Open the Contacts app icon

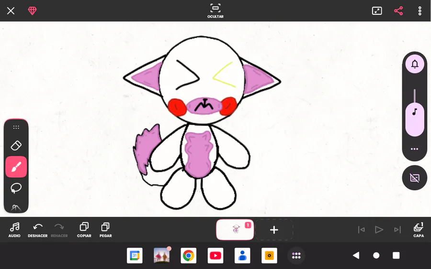click(x=242, y=256)
